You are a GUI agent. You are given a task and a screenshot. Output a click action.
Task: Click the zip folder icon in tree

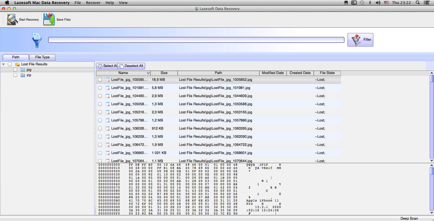[23, 75]
